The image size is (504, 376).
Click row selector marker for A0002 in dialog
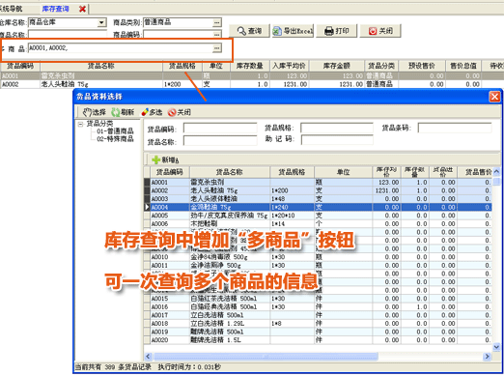tap(147, 190)
